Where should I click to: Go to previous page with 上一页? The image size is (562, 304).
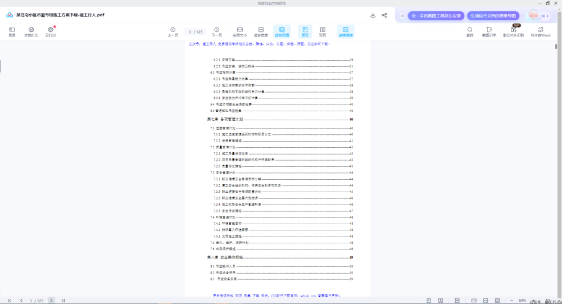click(173, 32)
